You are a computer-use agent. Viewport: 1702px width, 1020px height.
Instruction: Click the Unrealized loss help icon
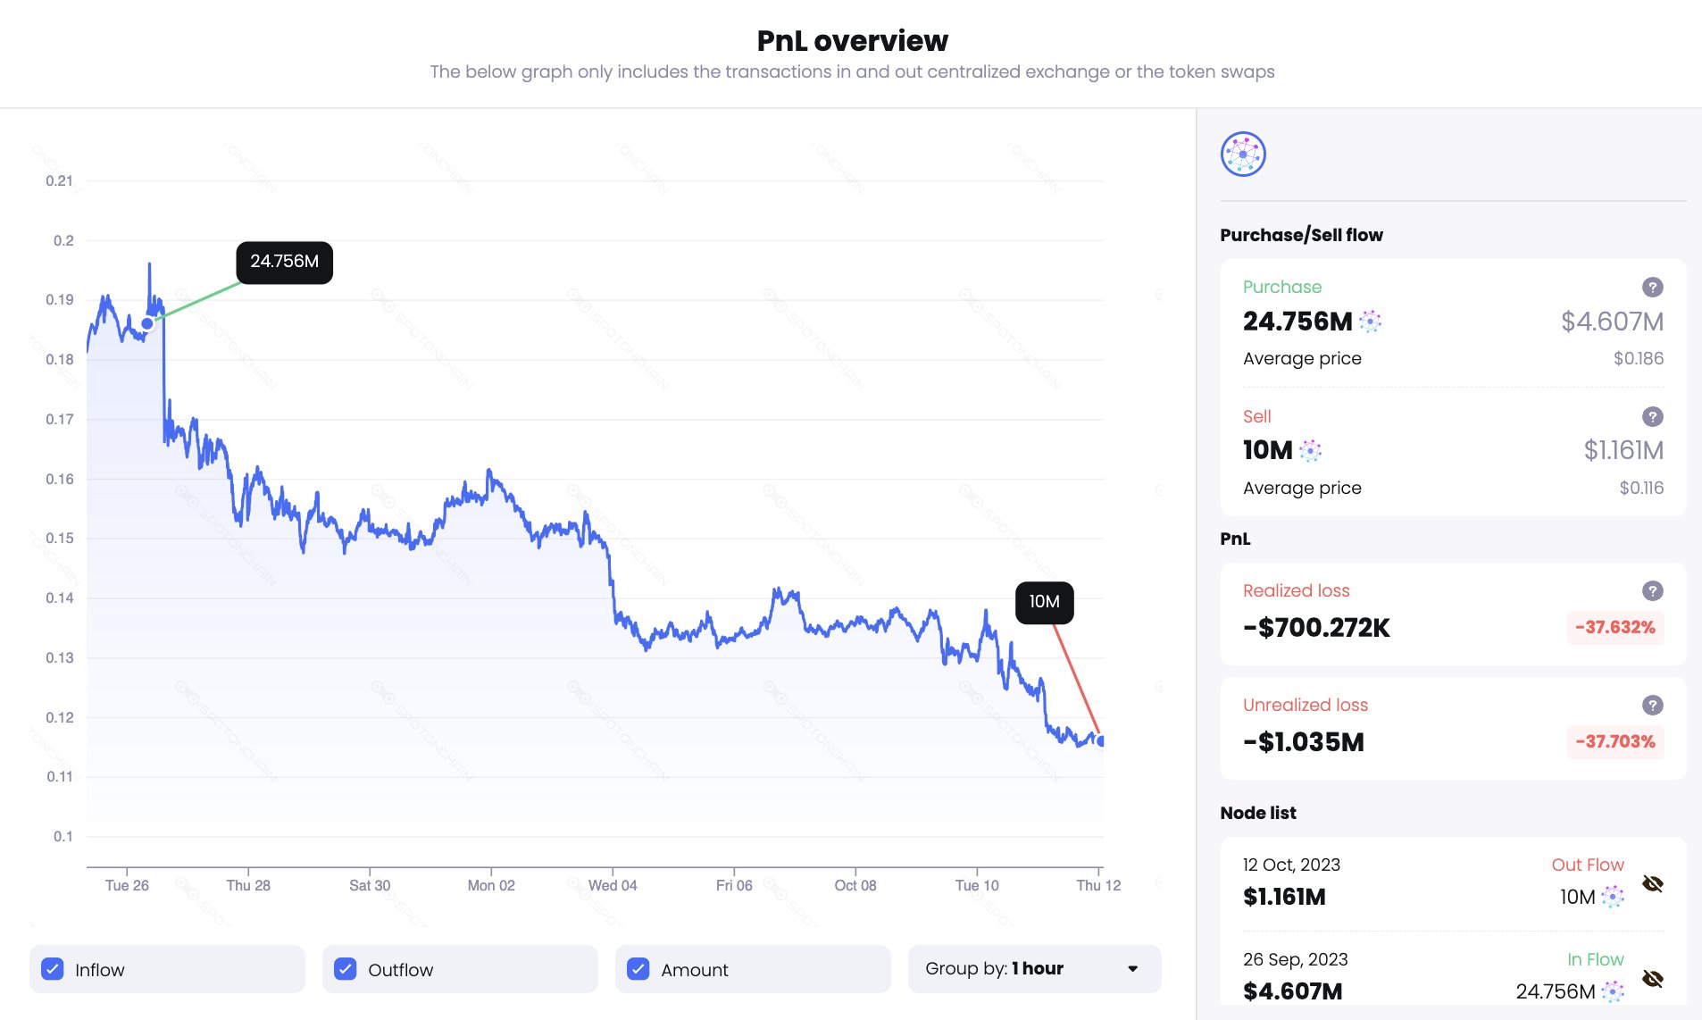(x=1652, y=705)
